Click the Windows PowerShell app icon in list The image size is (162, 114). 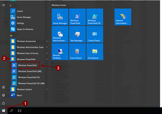tap(14, 65)
